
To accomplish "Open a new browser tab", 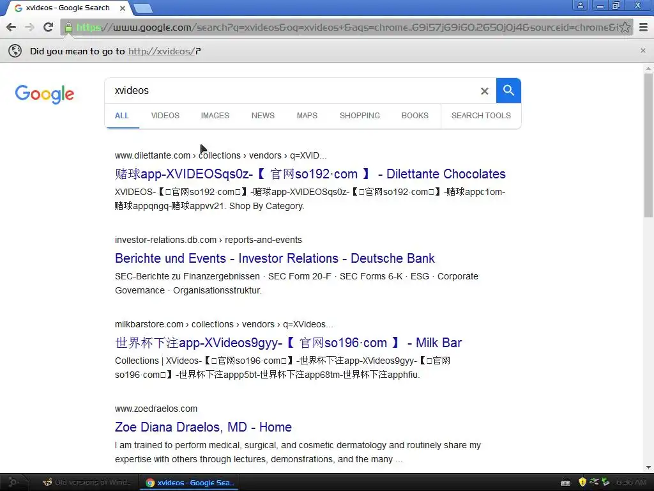I will coord(144,8).
